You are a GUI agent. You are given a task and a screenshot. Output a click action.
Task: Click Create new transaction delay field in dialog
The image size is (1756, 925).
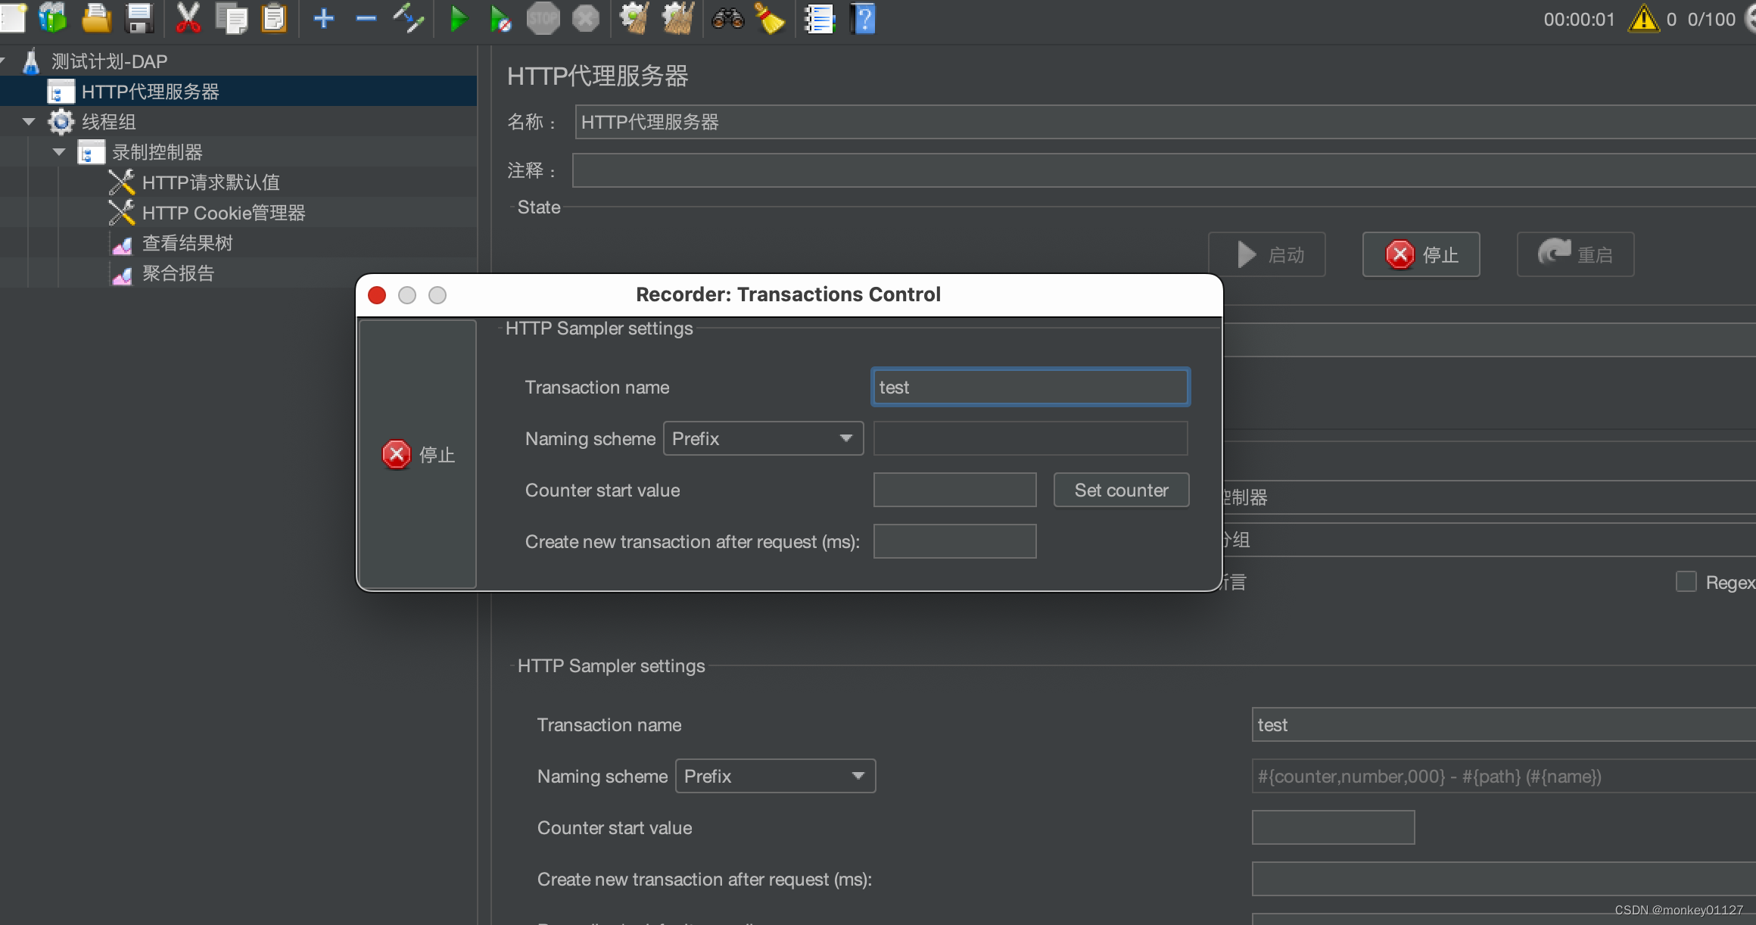tap(954, 542)
